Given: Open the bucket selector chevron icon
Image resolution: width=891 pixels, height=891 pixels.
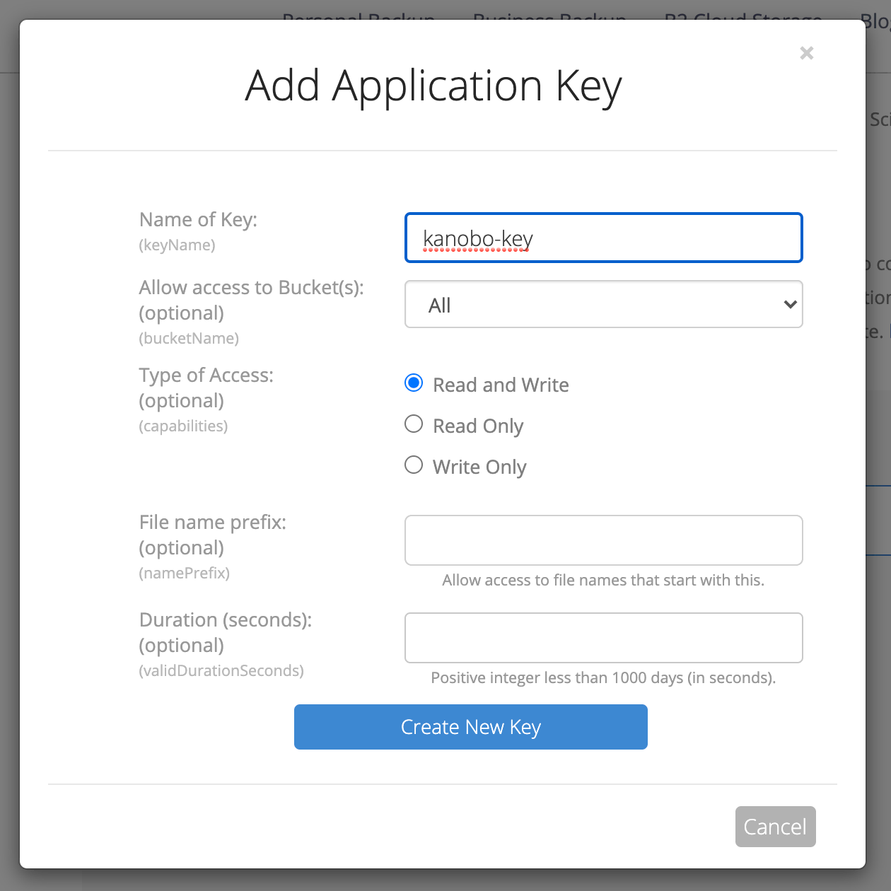Looking at the screenshot, I should point(789,304).
